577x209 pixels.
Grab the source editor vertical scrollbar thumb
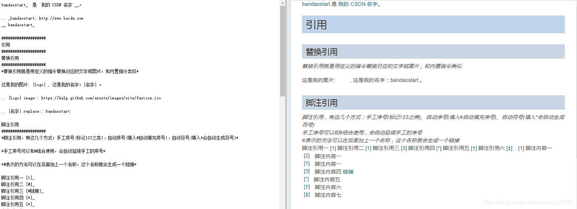point(282,51)
